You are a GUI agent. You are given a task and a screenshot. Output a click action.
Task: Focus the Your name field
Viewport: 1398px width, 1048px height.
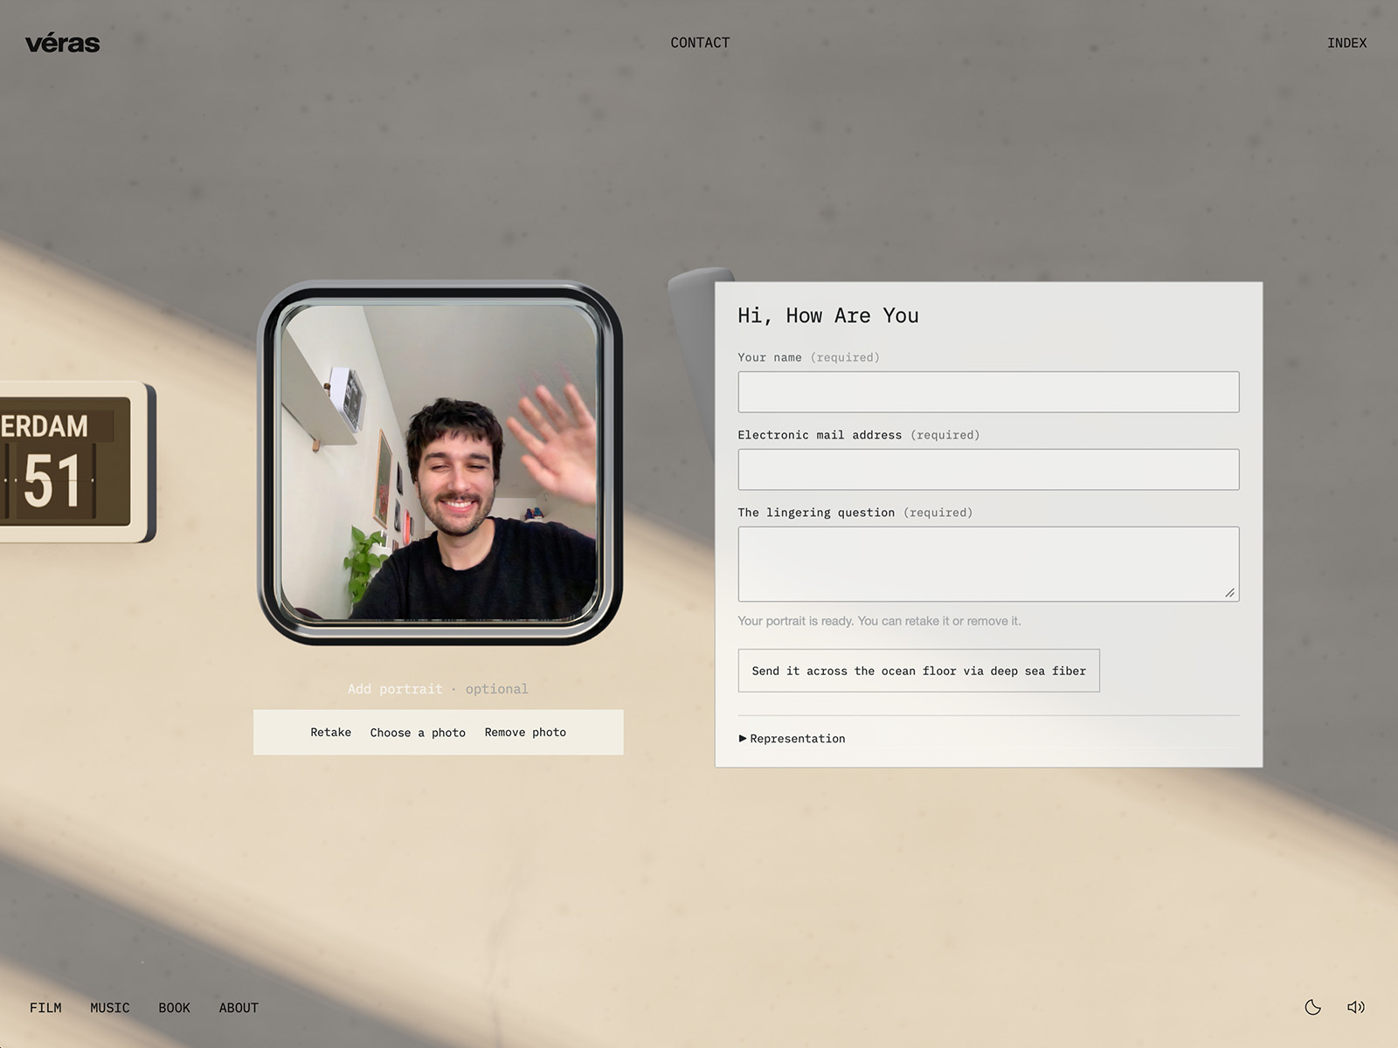click(988, 392)
